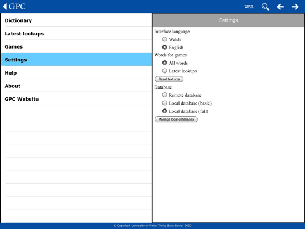This screenshot has height=229, width=305.
Task: Tap the GPC back arrow logo
Action: pos(14,7)
